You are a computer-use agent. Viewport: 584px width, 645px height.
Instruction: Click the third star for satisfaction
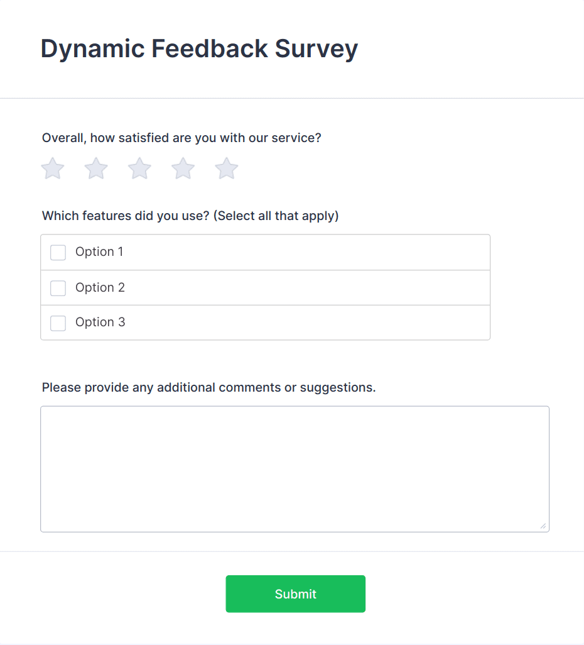pyautogui.click(x=139, y=168)
